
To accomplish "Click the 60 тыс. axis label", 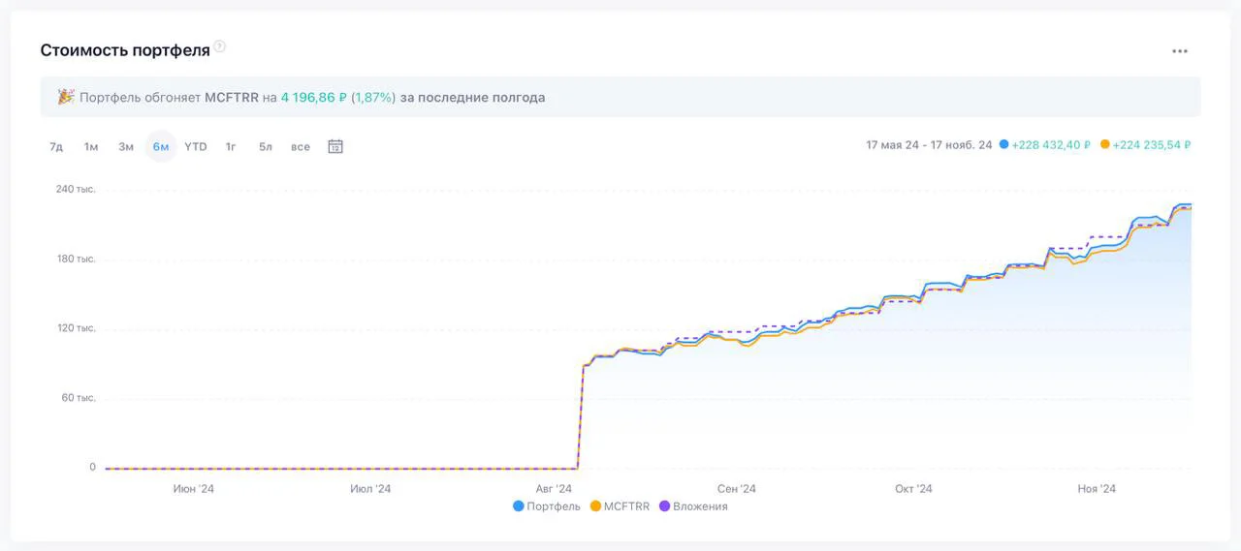I will (79, 398).
